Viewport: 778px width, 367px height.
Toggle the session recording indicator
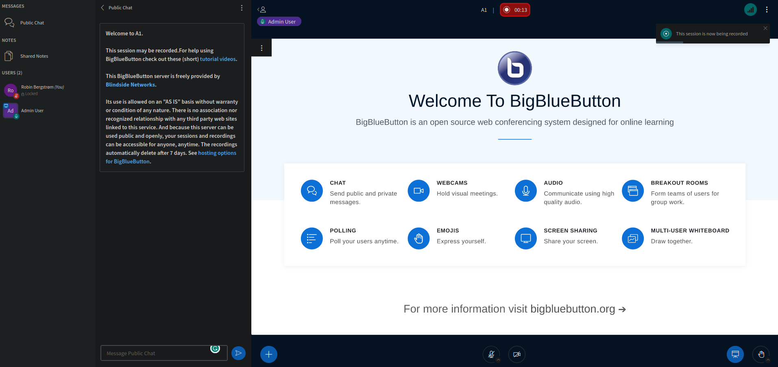point(515,10)
